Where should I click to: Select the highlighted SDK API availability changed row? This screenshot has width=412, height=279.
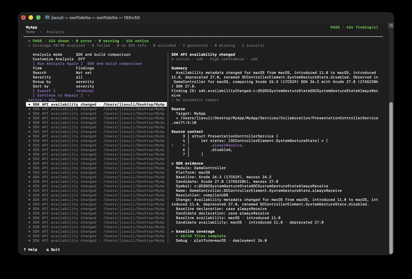(x=97, y=104)
